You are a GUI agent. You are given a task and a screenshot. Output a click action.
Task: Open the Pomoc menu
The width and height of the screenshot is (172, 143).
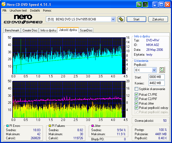point(47,10)
